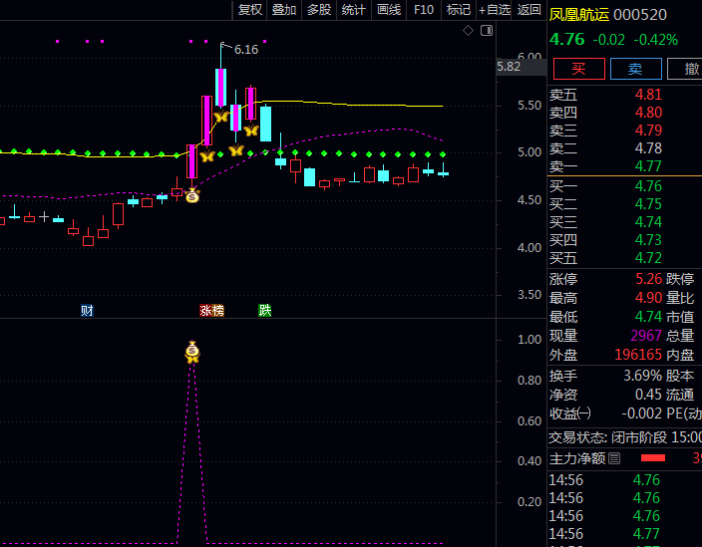702x547 pixels.
Task: Toggle the side panel layout icon
Action: pyautogui.click(x=486, y=32)
